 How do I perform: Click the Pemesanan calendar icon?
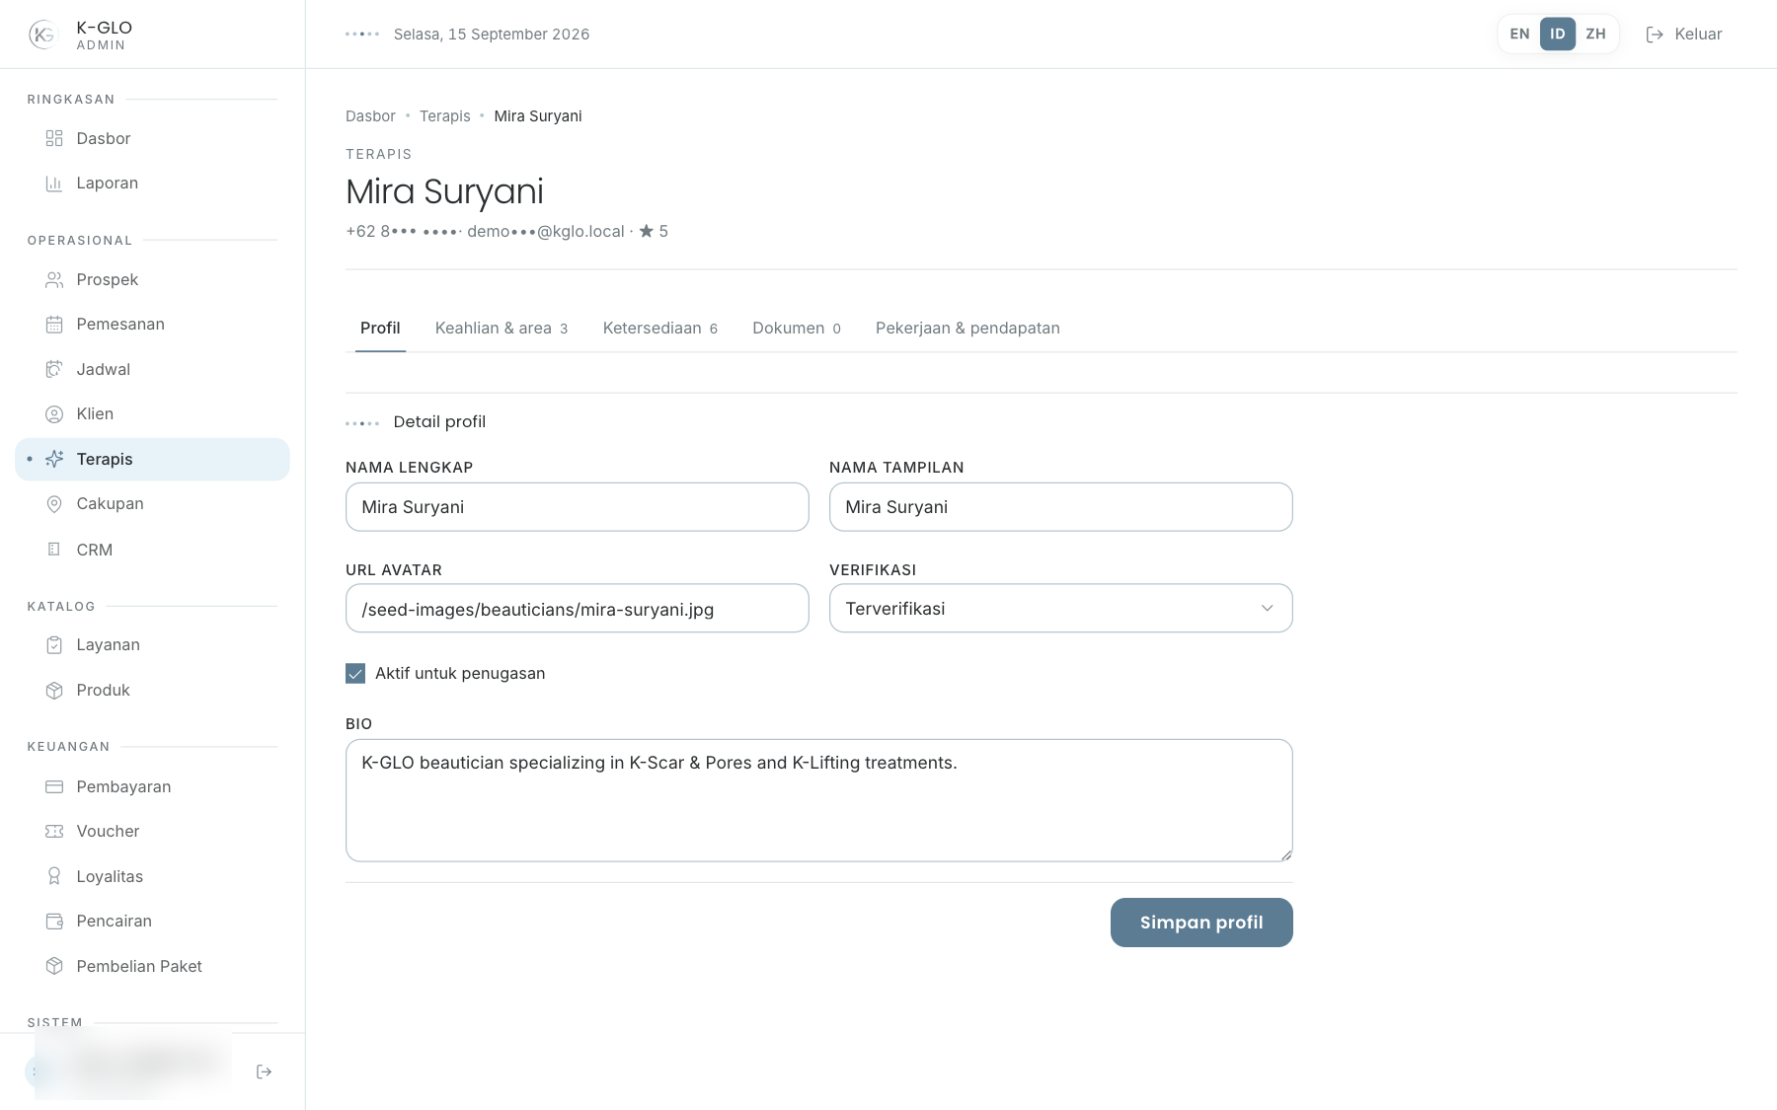[x=54, y=325]
